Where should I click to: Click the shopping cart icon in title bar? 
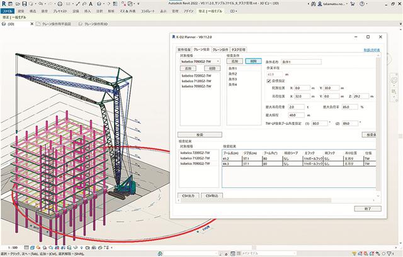[x=353, y=4]
